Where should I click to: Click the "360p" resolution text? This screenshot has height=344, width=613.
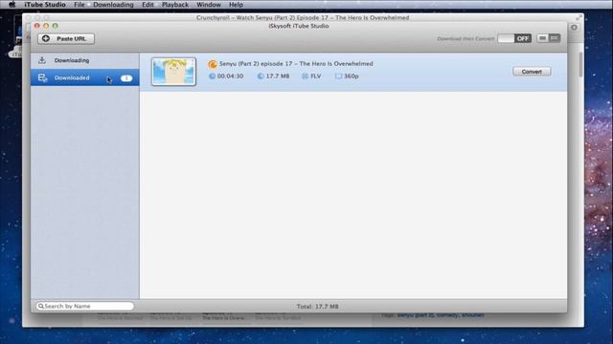[x=352, y=76]
